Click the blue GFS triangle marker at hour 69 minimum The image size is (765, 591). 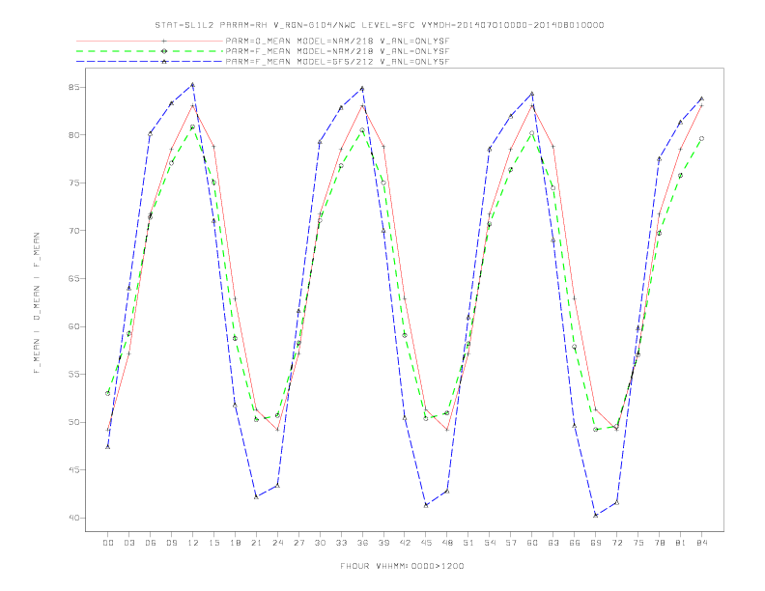coord(596,515)
